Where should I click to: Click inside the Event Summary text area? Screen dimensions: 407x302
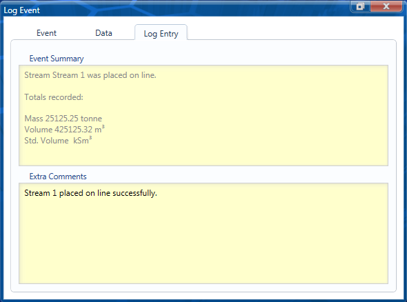tap(203, 115)
